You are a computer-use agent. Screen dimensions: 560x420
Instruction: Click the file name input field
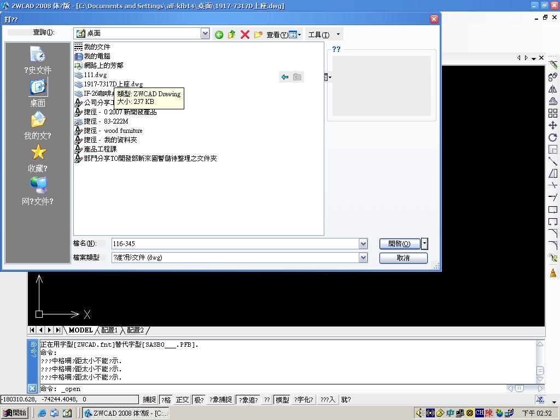click(235, 243)
